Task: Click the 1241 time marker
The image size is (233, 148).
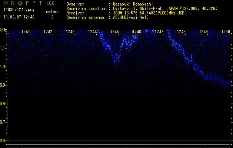Action: [x=26, y=32]
